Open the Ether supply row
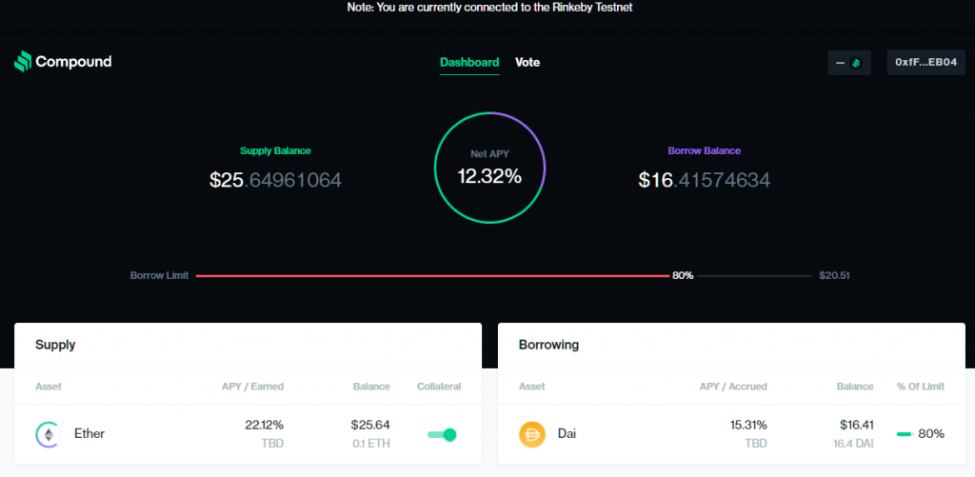Screen dimensions: 975x477 248,434
